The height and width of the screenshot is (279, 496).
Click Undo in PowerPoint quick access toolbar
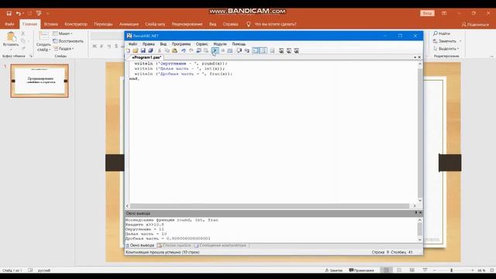pyautogui.click(x=19, y=13)
